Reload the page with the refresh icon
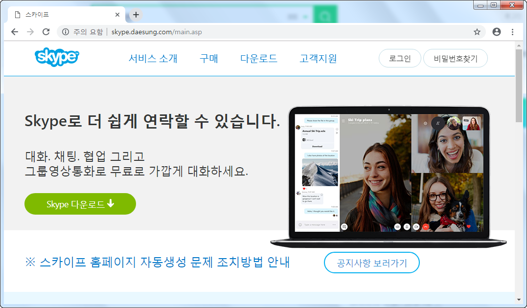Screen dimensions: 527x308 46,32
